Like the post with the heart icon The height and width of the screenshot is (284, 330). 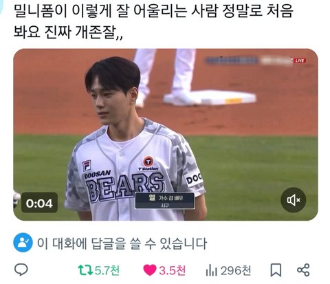tap(150, 270)
